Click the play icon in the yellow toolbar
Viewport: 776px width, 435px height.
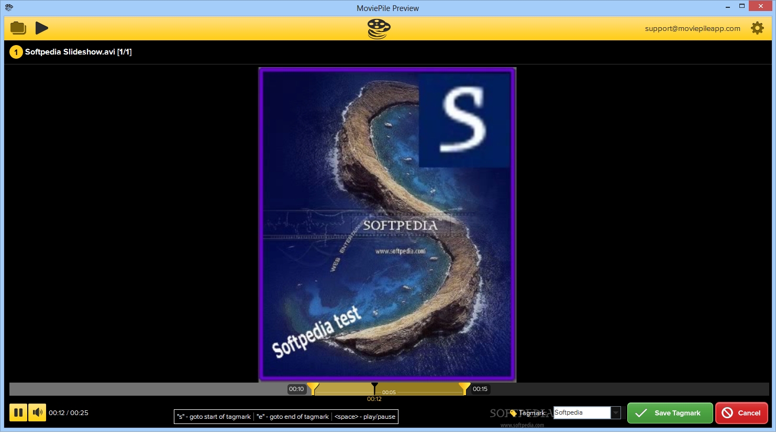[42, 28]
